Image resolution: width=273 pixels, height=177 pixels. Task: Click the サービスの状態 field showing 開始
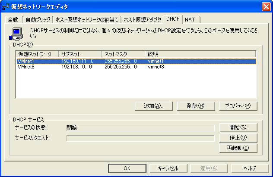140,128
